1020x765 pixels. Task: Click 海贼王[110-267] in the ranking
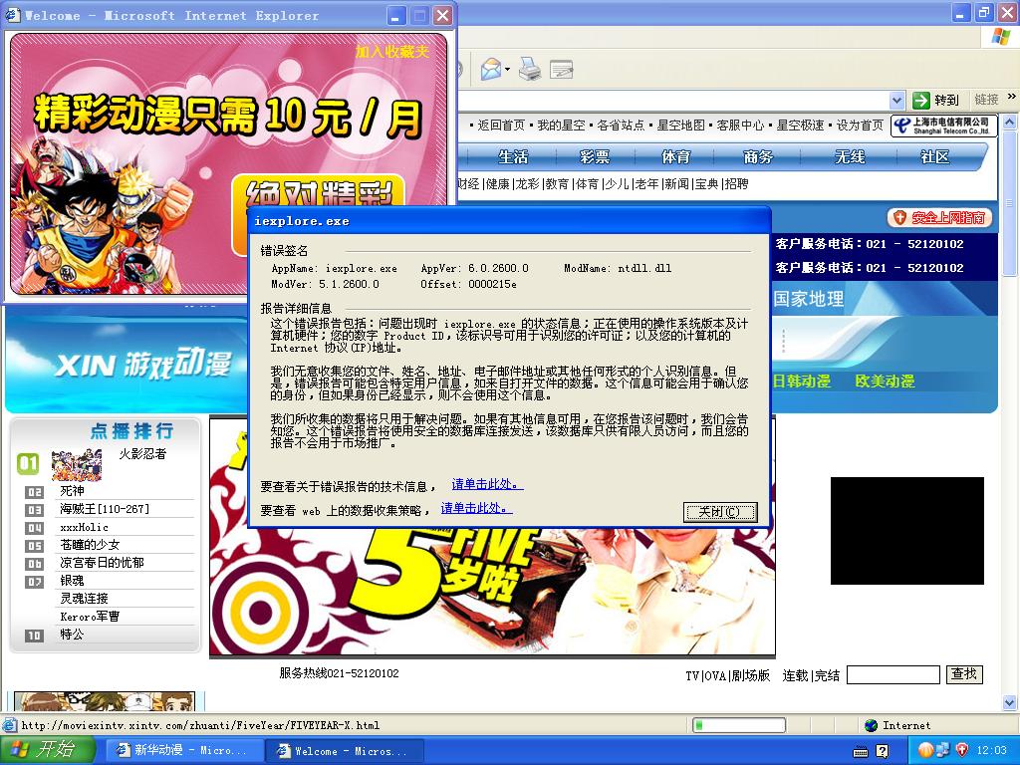click(105, 509)
